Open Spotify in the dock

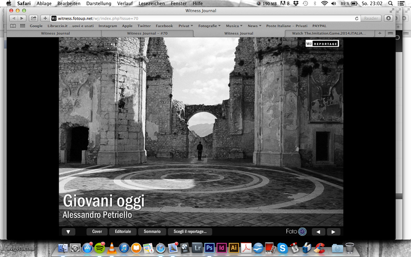tap(99, 248)
